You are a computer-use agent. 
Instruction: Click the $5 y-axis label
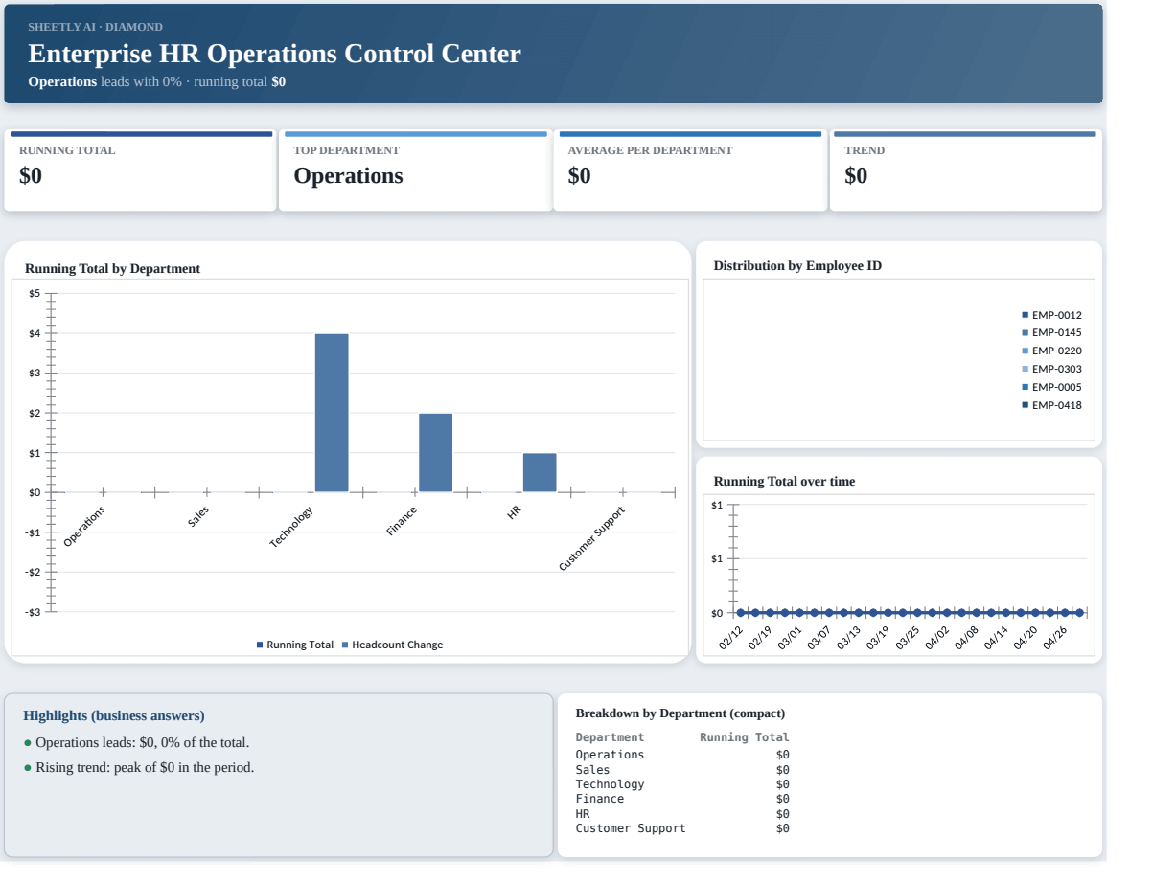[x=34, y=293]
